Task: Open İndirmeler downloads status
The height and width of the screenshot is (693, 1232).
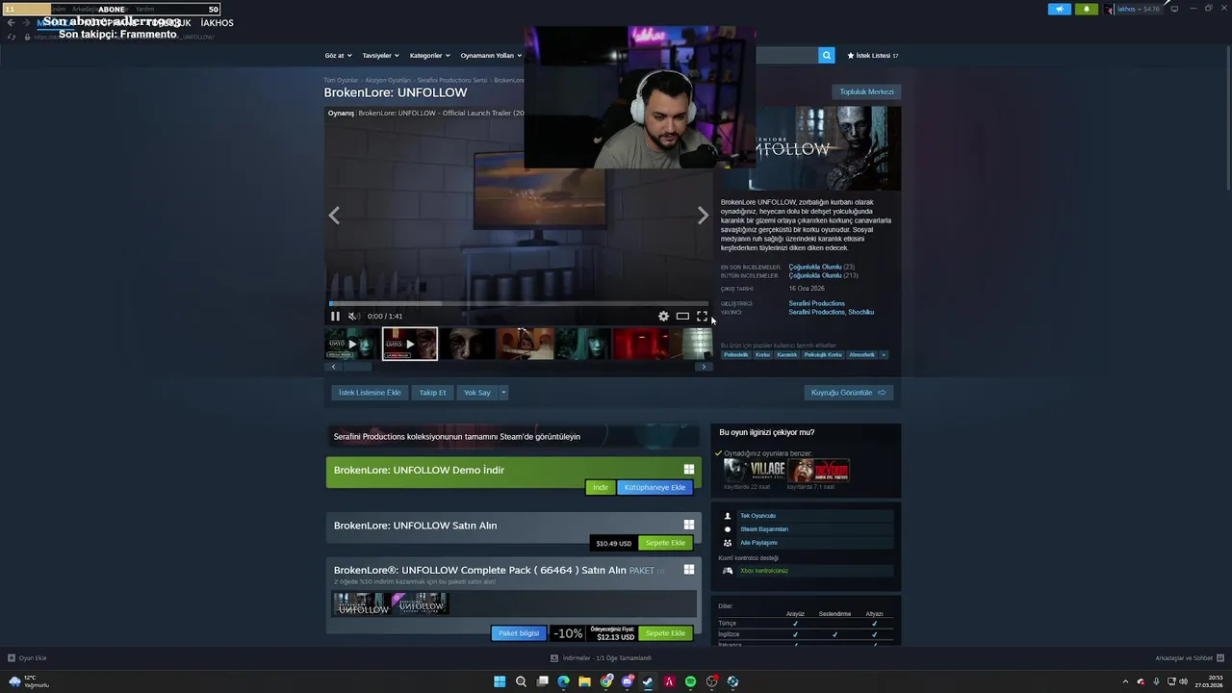Action: [x=601, y=658]
